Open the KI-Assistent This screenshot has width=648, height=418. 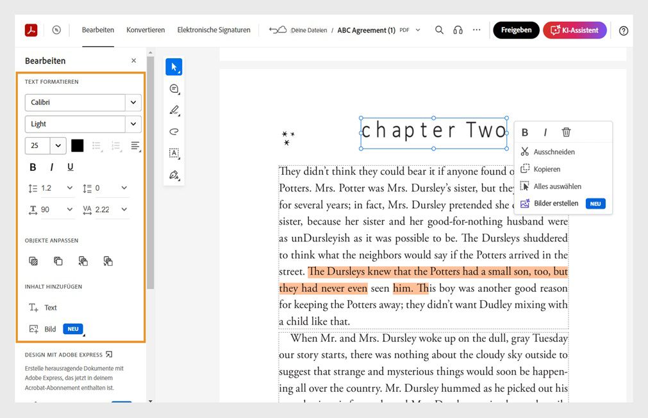click(x=574, y=29)
